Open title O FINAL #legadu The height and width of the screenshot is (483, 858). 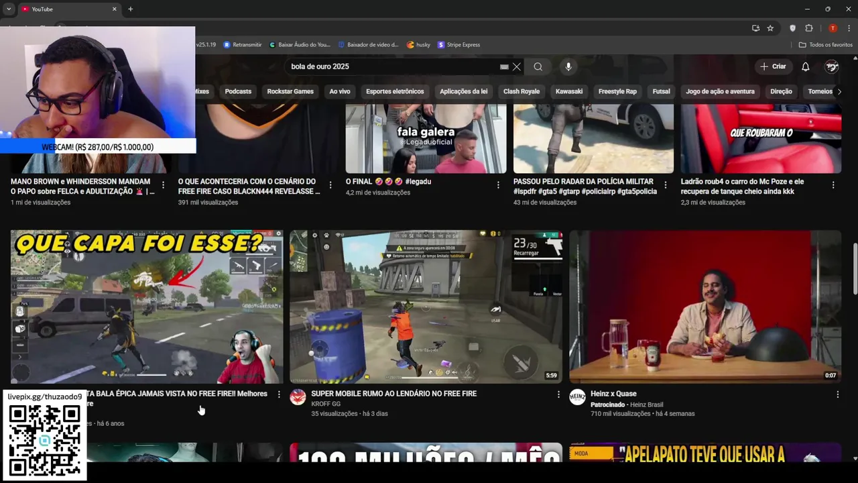click(388, 182)
